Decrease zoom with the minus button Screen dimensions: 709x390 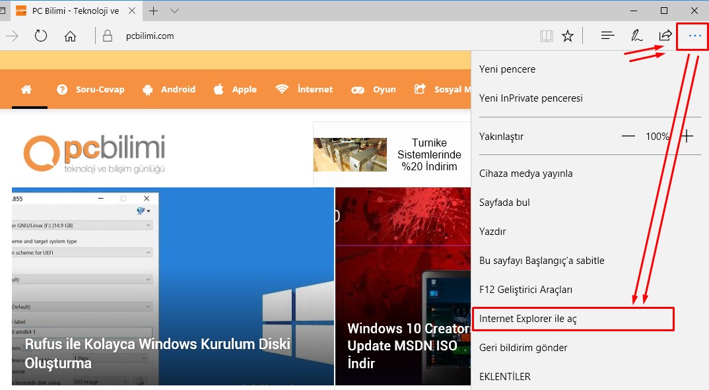click(628, 137)
